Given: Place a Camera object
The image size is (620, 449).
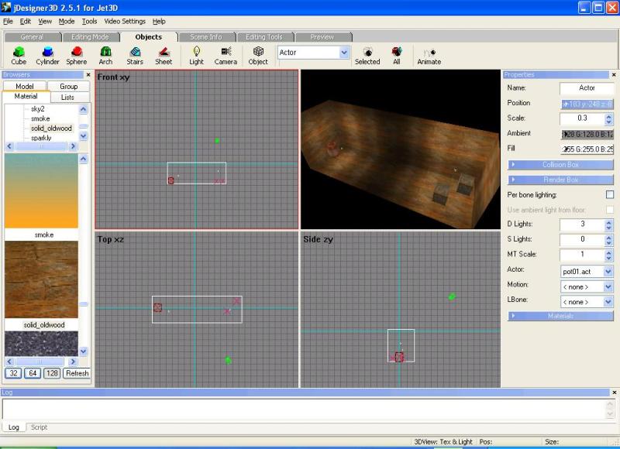Looking at the screenshot, I should click(x=226, y=55).
